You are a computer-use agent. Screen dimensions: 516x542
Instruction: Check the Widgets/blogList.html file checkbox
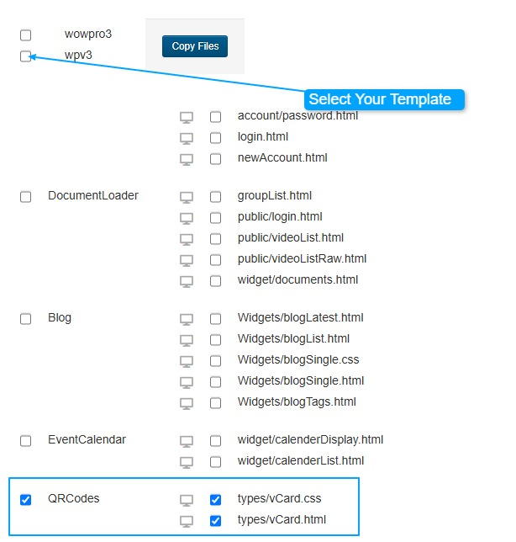(x=216, y=339)
